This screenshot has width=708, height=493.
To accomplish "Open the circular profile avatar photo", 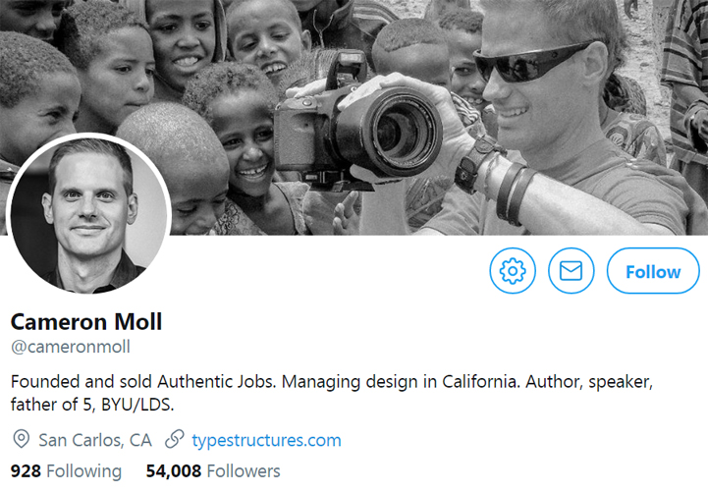I will click(x=88, y=214).
